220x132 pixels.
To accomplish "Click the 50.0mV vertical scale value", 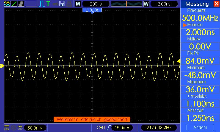I will (x=35, y=128).
